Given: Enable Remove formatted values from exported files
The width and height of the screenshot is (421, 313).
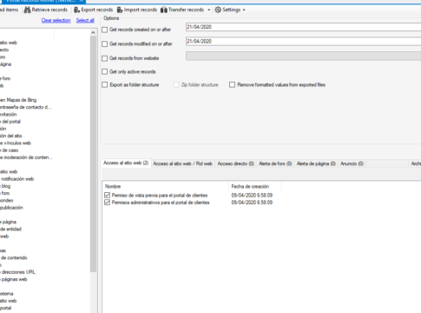Looking at the screenshot, I should 232,85.
